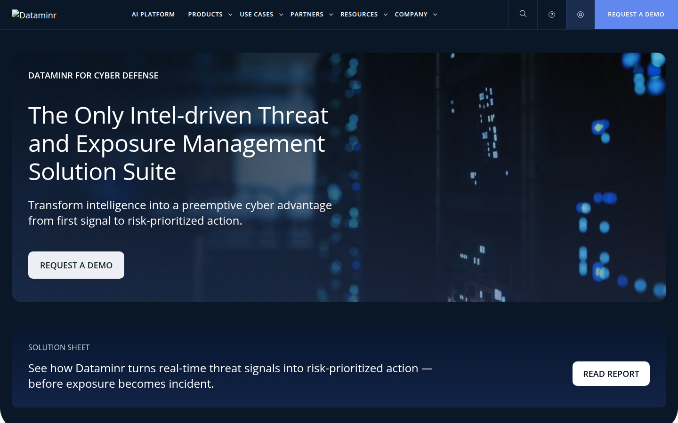The width and height of the screenshot is (678, 423).
Task: Click the text about real-time threat signals
Action: 230,376
